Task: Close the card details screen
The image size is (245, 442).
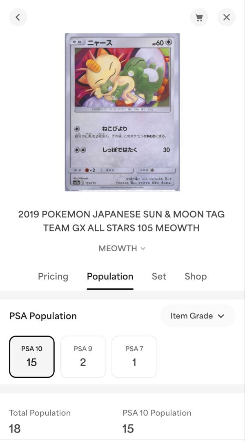Action: [227, 17]
